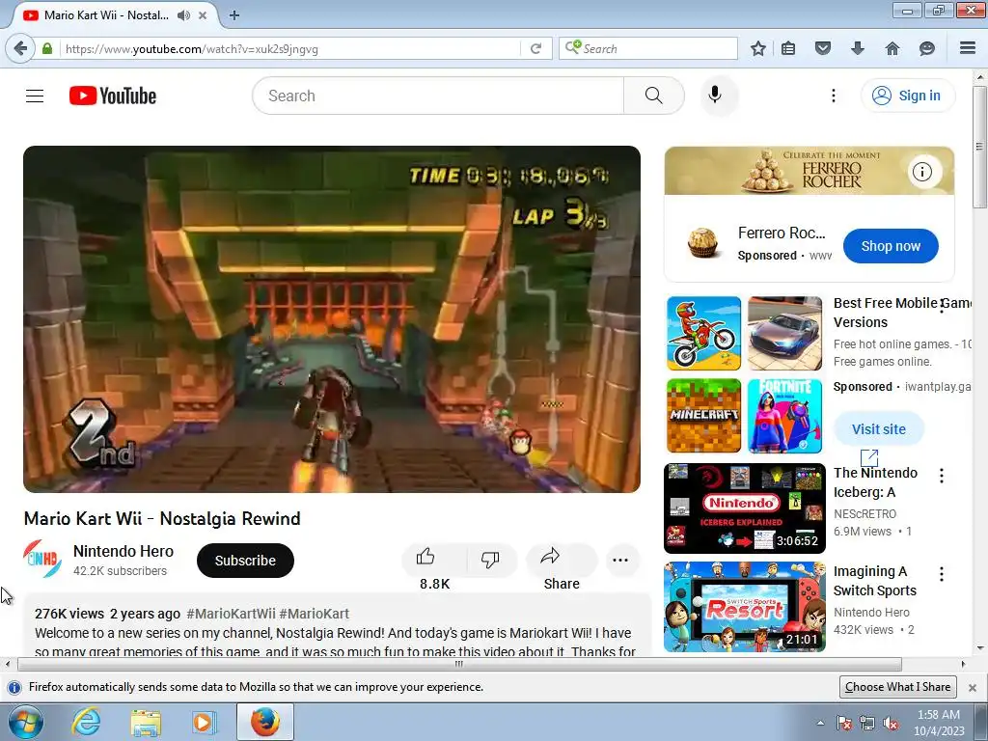Screen dimensions: 988x741
Task: Open options for The Nintendo Iceberg video
Action: pos(942,476)
